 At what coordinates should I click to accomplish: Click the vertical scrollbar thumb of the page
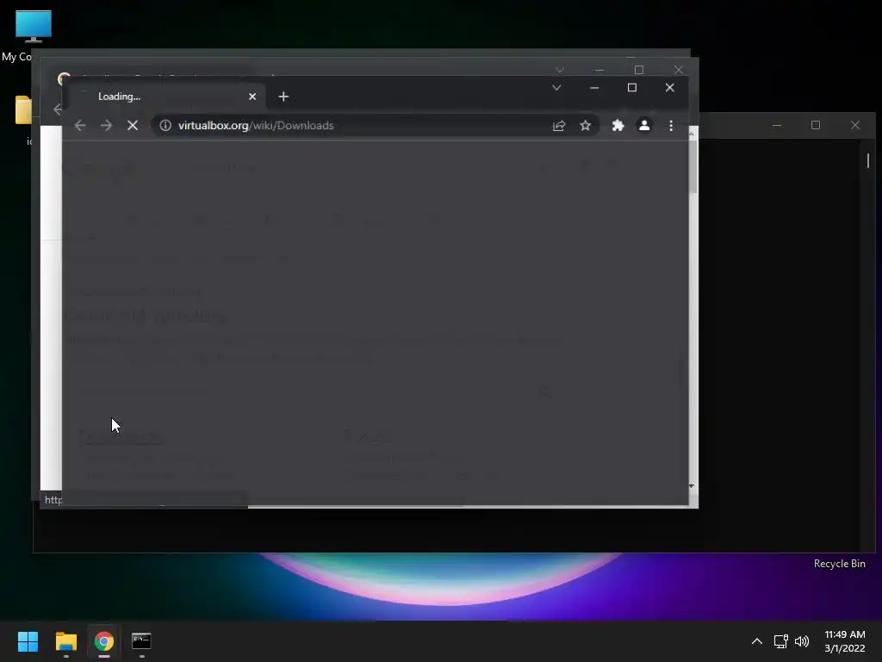click(693, 166)
